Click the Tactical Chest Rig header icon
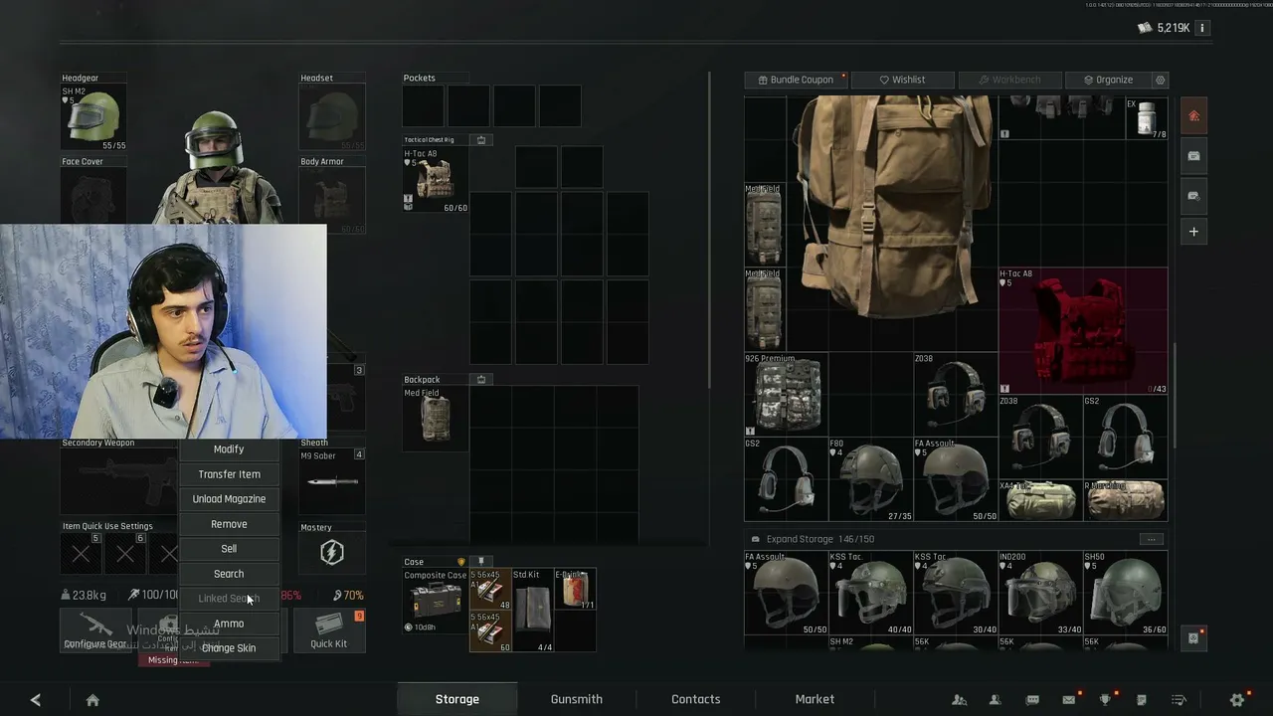1273x716 pixels. [x=481, y=140]
